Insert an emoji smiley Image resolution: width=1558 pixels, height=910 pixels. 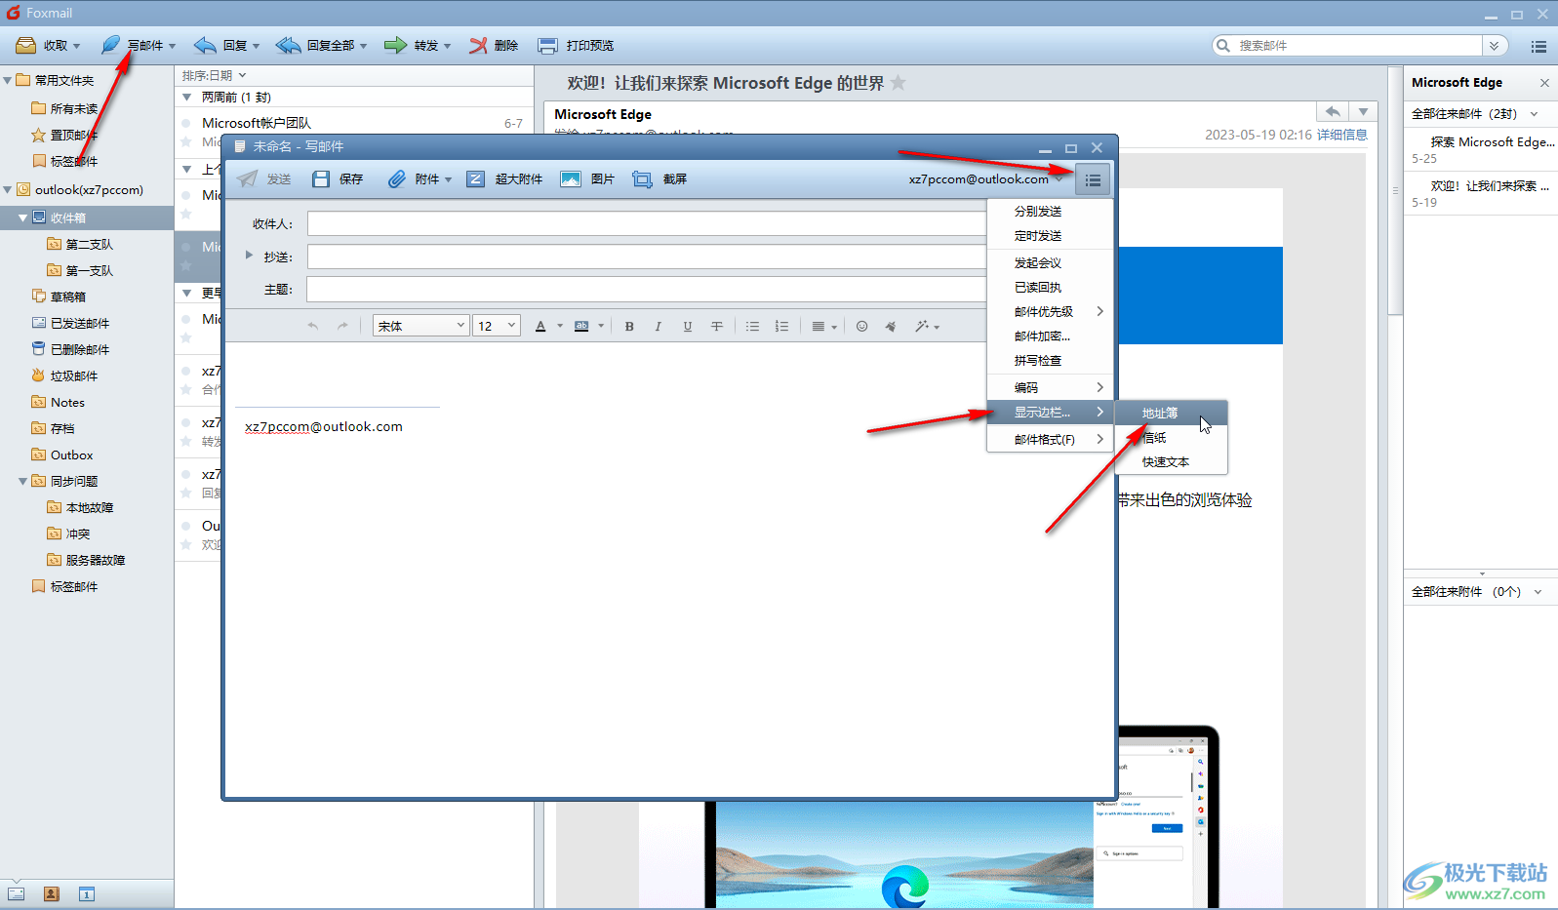point(861,327)
